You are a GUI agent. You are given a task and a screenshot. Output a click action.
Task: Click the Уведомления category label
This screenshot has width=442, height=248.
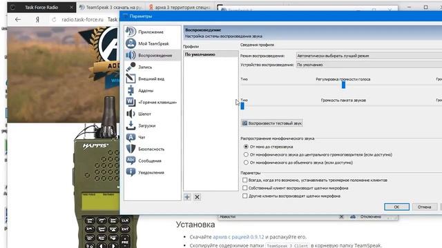(x=151, y=172)
